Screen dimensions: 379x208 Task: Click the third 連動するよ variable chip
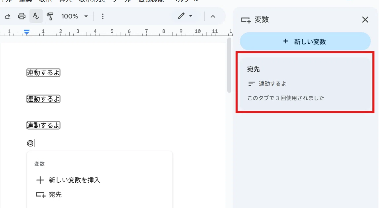pos(43,125)
